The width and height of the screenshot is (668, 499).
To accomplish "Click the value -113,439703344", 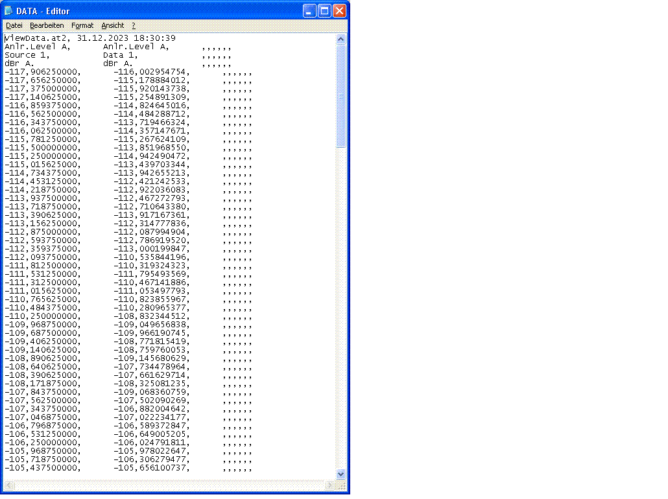I will coord(151,165).
